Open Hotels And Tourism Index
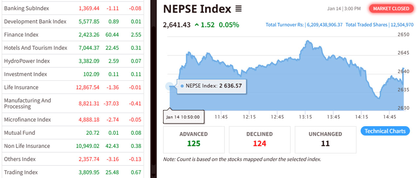The height and width of the screenshot is (178, 418). [x=35, y=48]
